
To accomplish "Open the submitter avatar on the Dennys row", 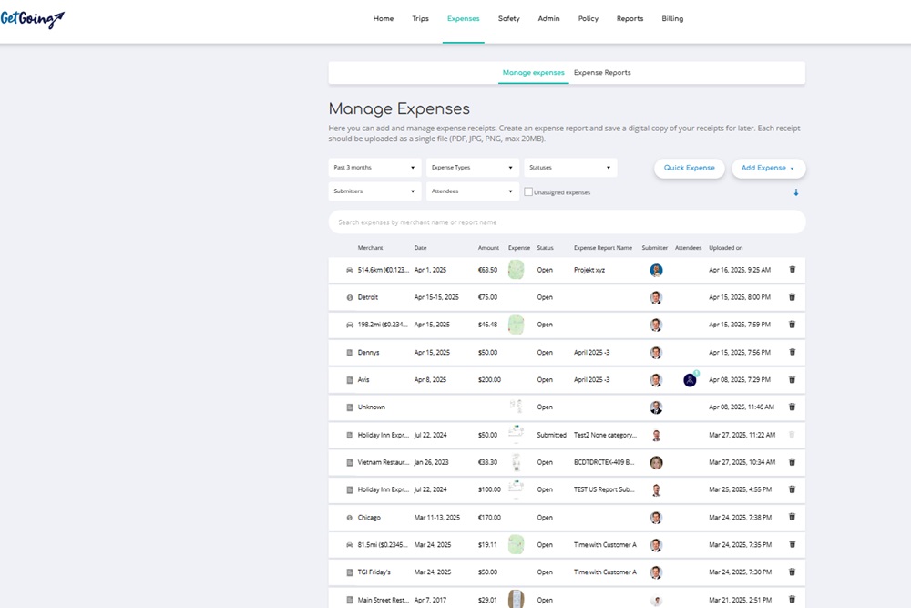I will click(656, 352).
